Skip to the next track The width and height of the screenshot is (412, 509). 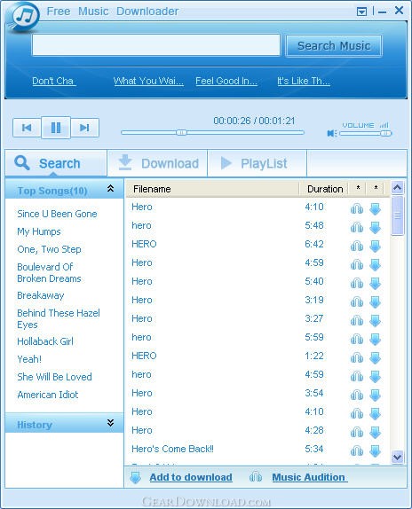(x=85, y=128)
